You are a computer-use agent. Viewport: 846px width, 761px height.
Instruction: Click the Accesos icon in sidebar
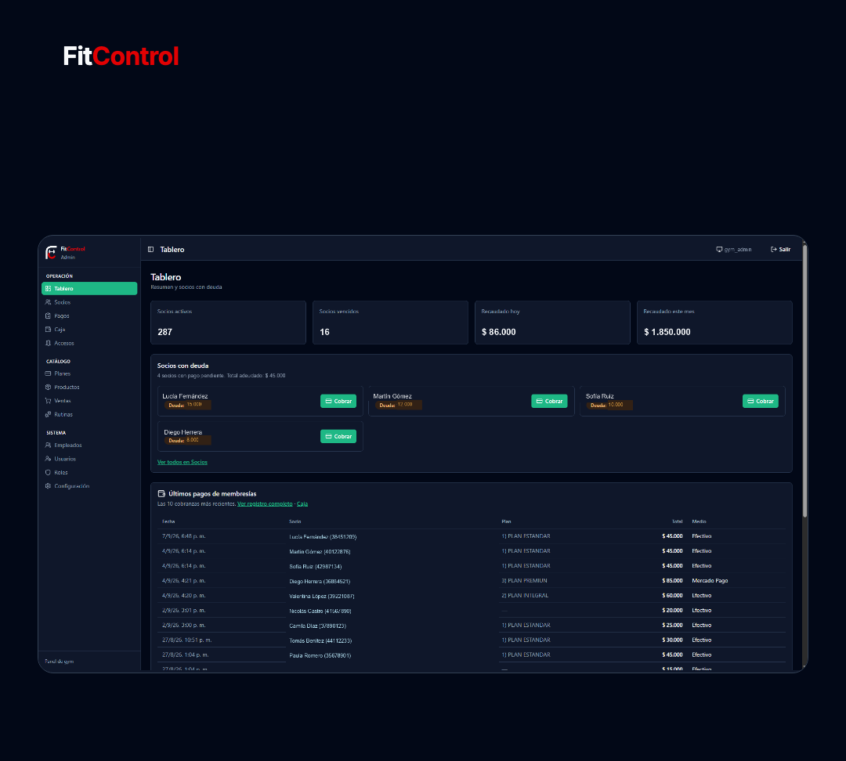tap(48, 343)
